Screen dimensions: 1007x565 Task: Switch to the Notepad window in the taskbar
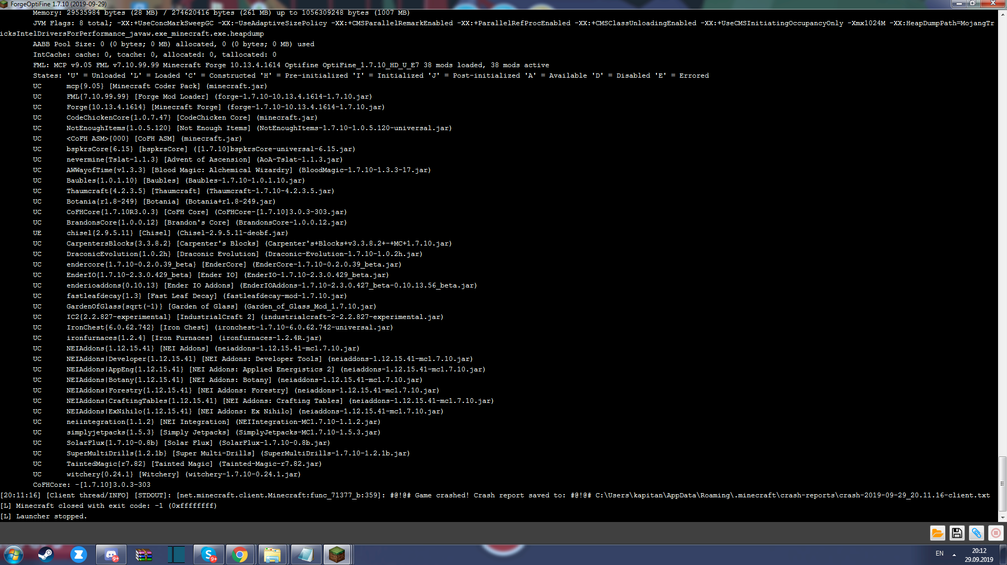pos(305,555)
